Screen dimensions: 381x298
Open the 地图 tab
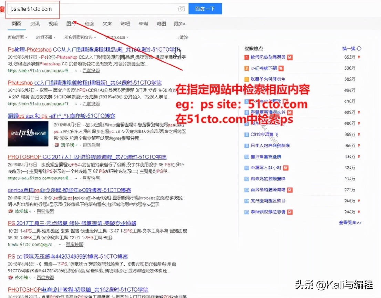tap(161, 23)
